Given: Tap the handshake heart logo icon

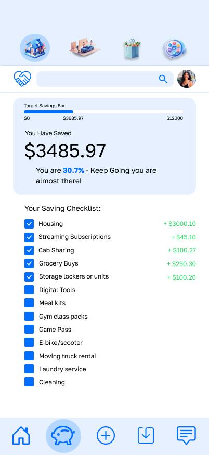Looking at the screenshot, I should [22, 79].
